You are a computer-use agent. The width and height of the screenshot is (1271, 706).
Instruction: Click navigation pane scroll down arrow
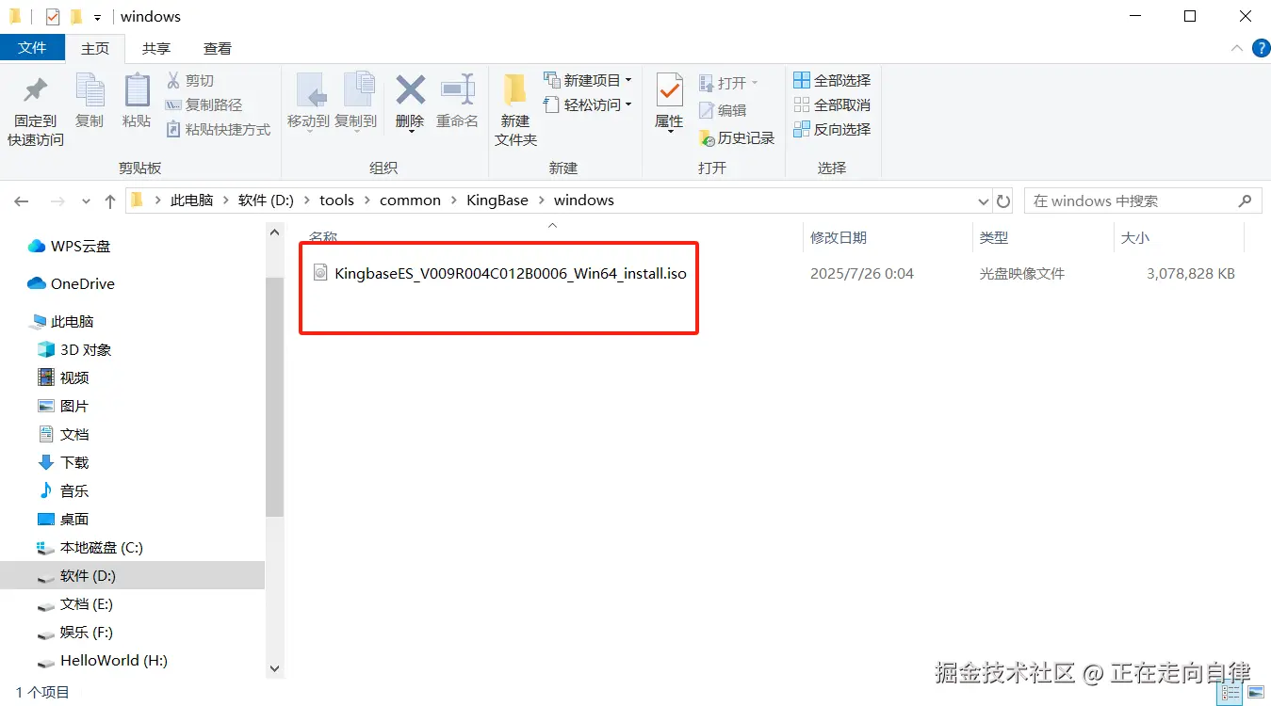coord(274,668)
